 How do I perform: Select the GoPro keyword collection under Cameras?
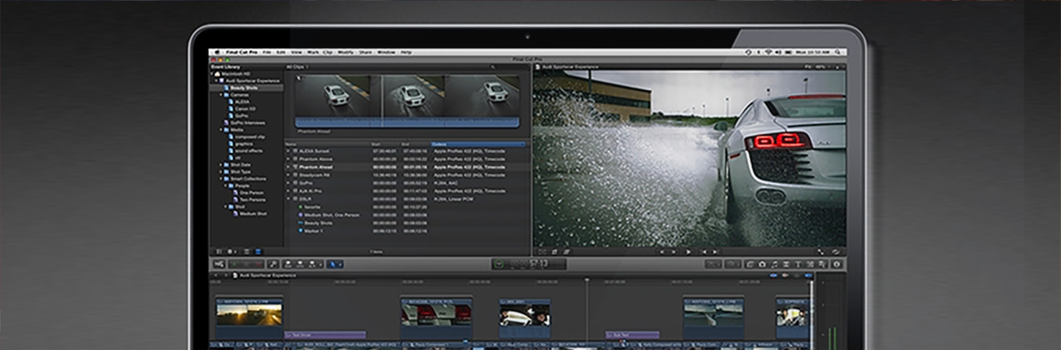[x=242, y=116]
